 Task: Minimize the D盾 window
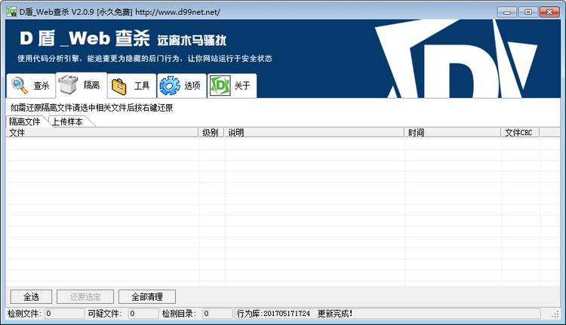507,12
